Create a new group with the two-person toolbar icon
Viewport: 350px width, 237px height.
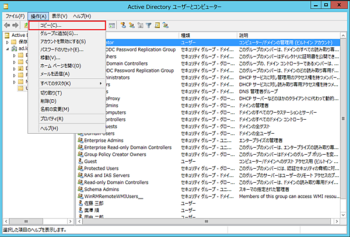(x=132, y=25)
